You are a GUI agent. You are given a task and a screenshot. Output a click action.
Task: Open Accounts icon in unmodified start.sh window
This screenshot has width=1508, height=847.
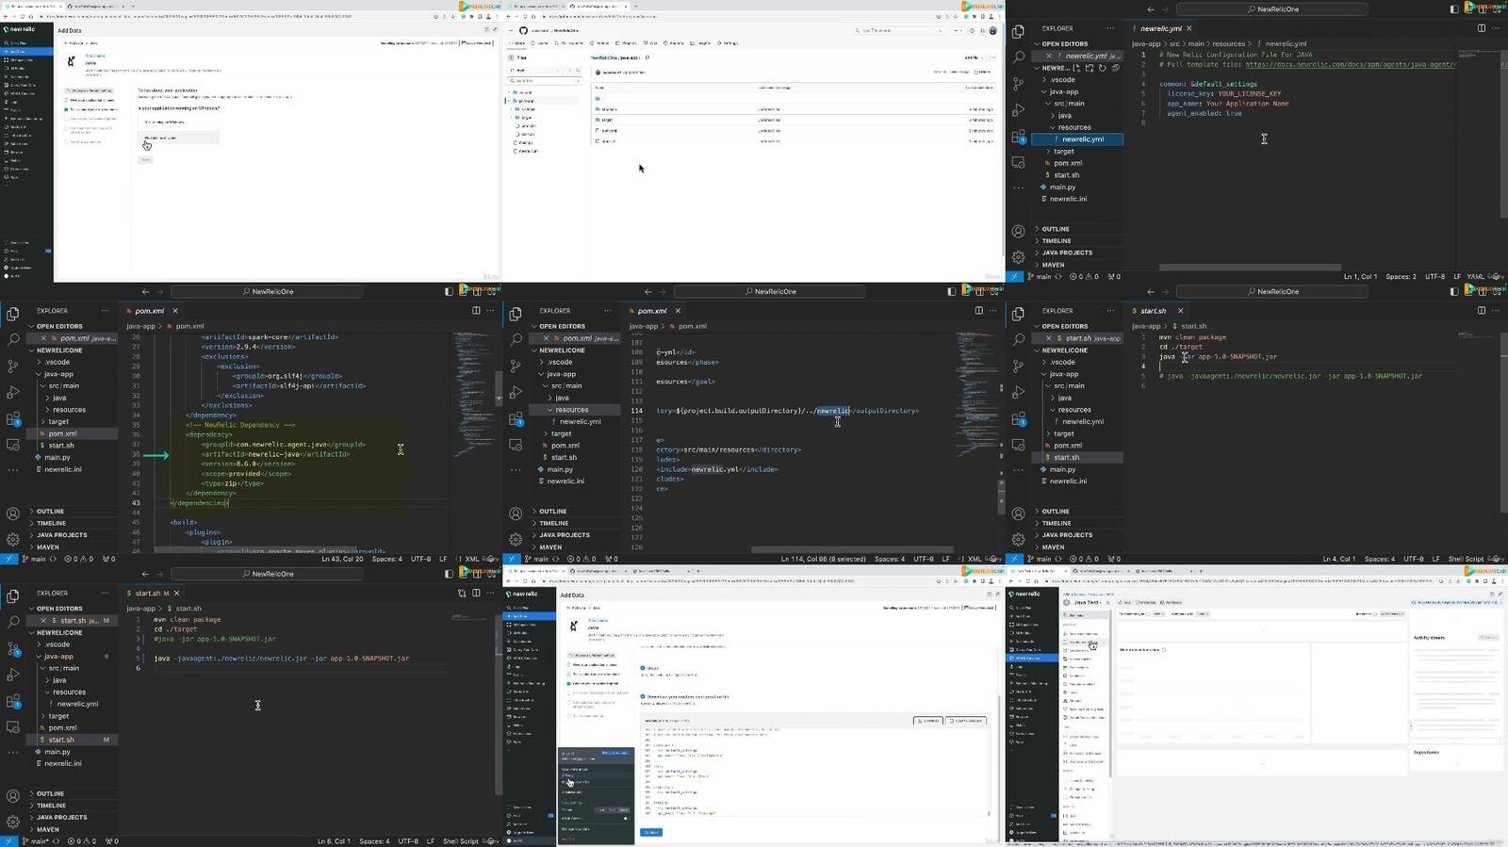tap(1018, 513)
